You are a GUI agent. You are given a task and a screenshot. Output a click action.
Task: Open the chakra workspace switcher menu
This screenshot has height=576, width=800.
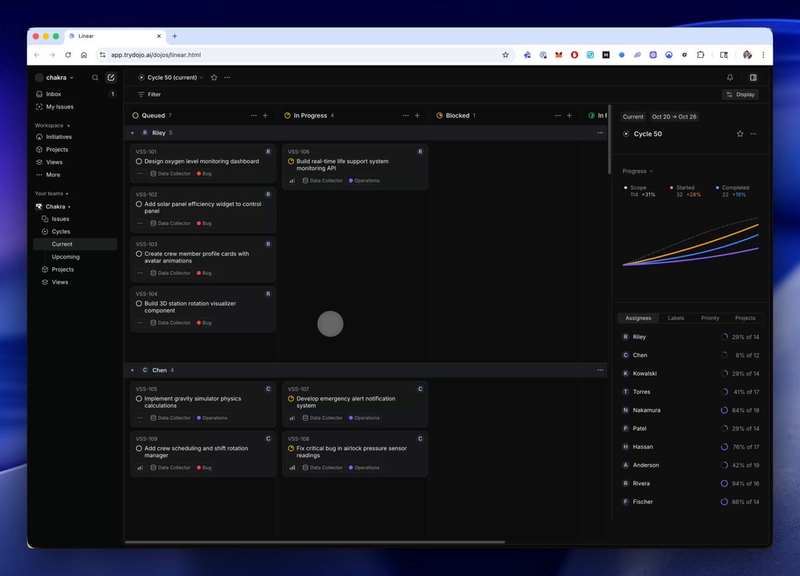click(x=55, y=78)
